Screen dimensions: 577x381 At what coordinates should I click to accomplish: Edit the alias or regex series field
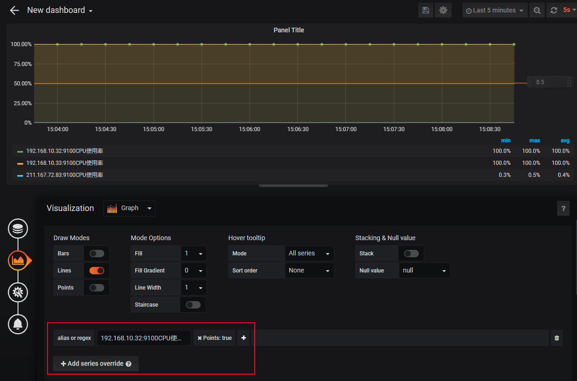[x=144, y=338]
